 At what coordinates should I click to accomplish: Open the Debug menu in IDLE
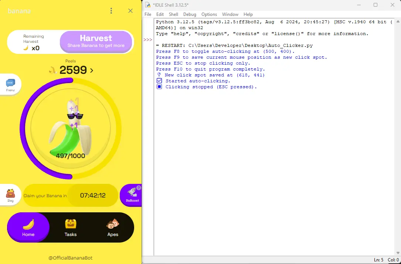pos(190,14)
